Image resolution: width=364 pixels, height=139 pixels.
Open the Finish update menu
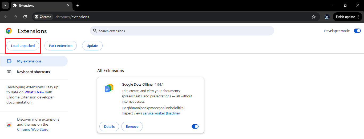click(x=347, y=17)
